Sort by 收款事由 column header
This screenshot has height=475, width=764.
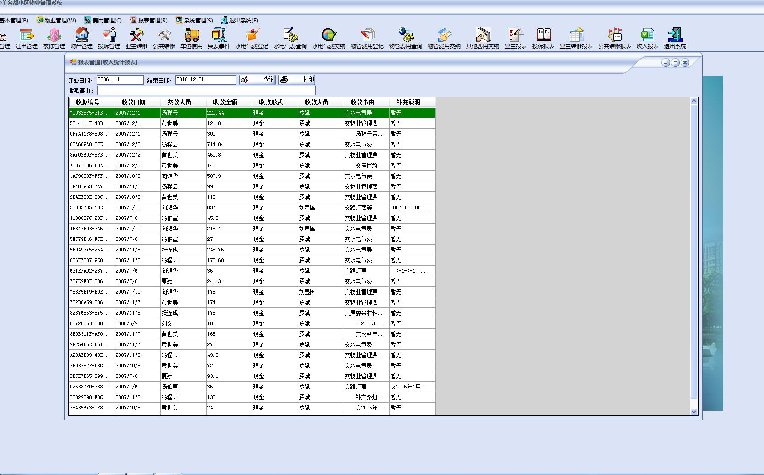[x=366, y=102]
